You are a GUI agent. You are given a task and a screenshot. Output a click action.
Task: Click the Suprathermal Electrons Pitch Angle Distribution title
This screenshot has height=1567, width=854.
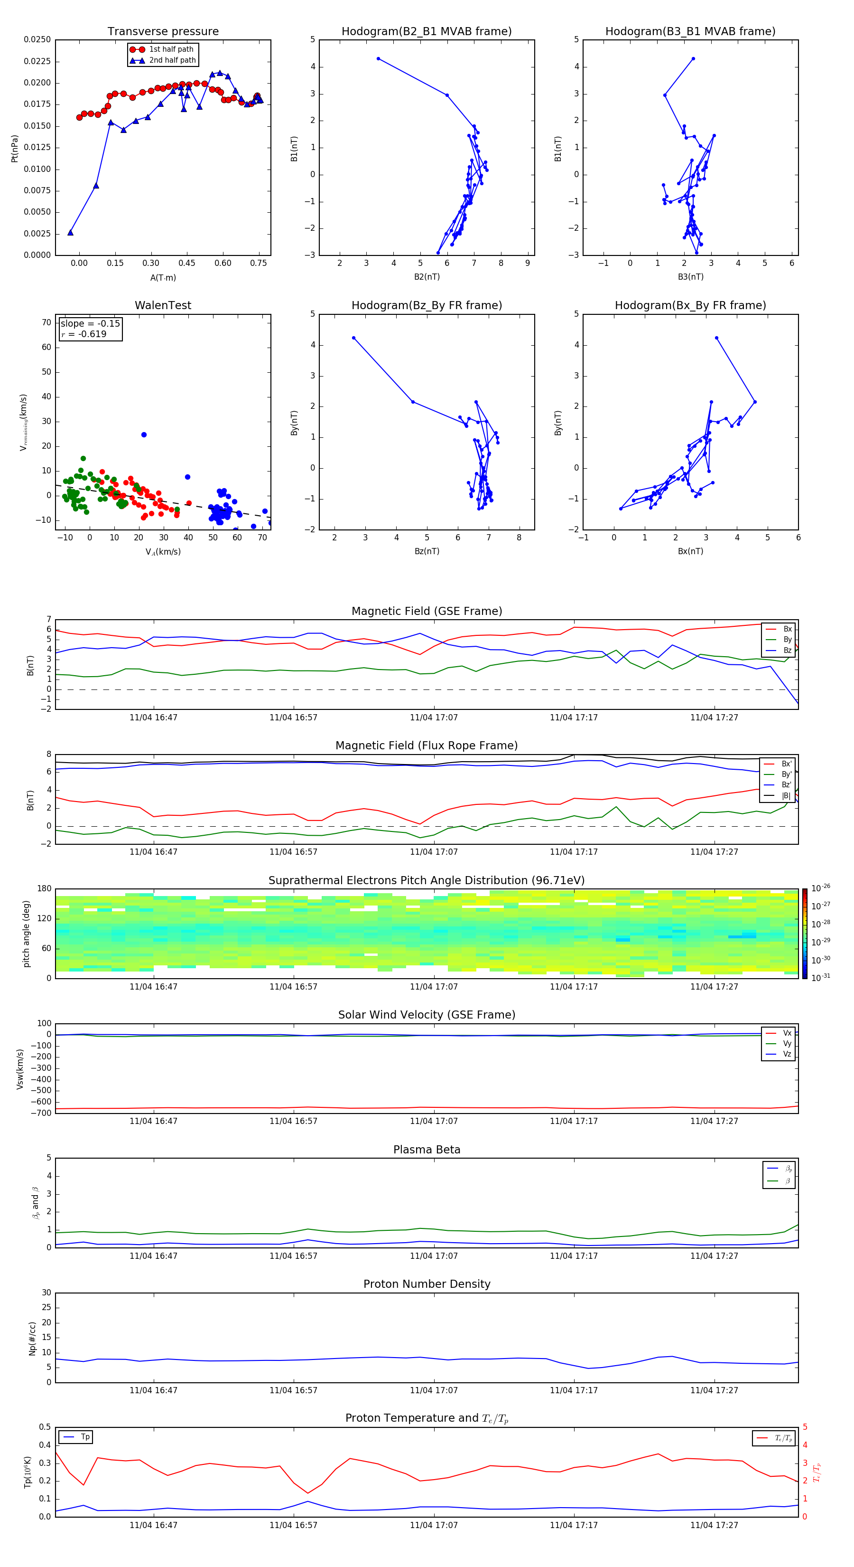pyautogui.click(x=427, y=881)
